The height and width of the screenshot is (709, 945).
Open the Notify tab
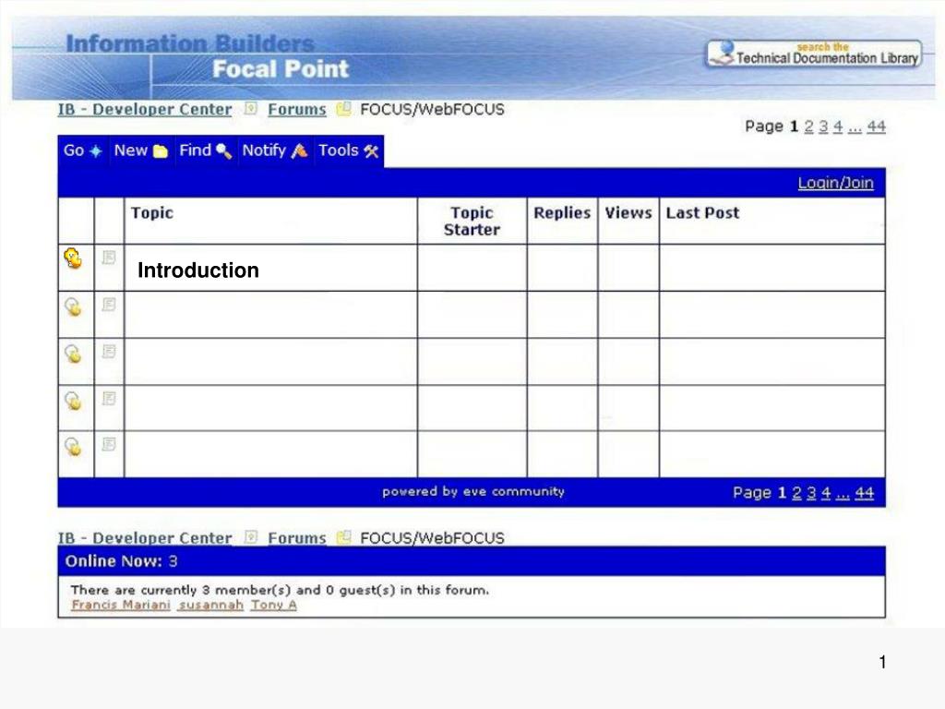click(275, 150)
